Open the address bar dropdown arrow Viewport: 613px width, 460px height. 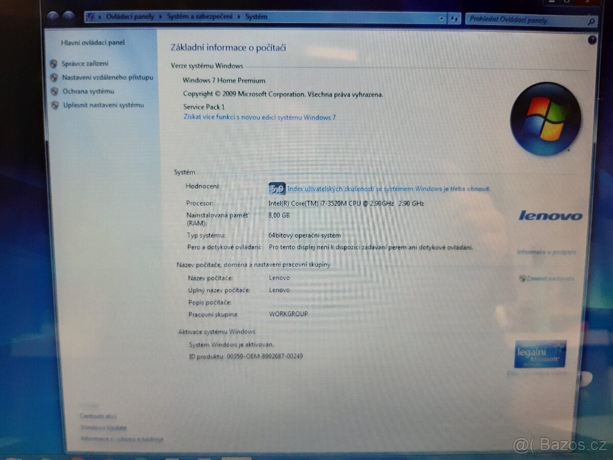click(x=441, y=18)
